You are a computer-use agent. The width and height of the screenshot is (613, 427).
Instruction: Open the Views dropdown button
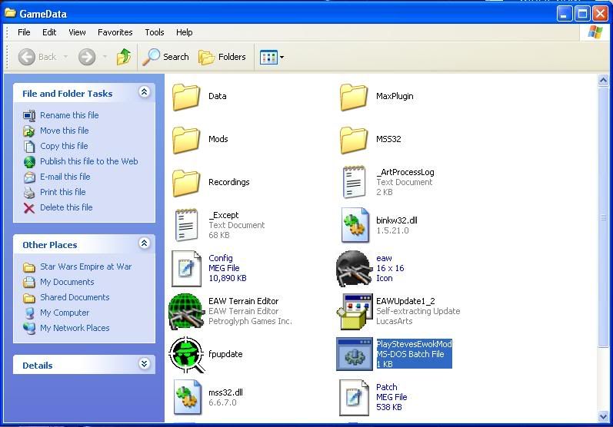tap(272, 57)
